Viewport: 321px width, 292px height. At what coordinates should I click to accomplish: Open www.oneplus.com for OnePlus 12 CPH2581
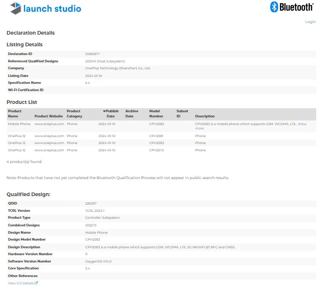49,136
